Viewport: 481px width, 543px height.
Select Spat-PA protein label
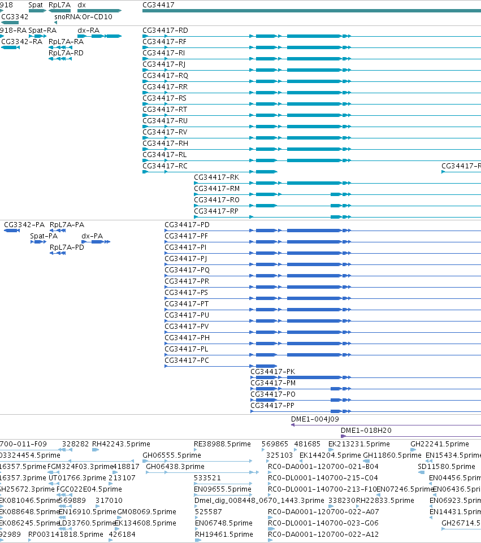(x=44, y=236)
